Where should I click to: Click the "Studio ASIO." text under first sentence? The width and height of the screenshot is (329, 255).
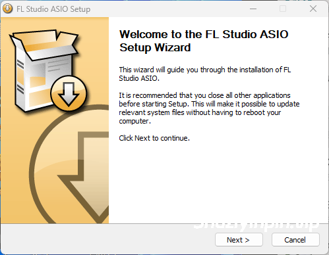pyautogui.click(x=139, y=78)
